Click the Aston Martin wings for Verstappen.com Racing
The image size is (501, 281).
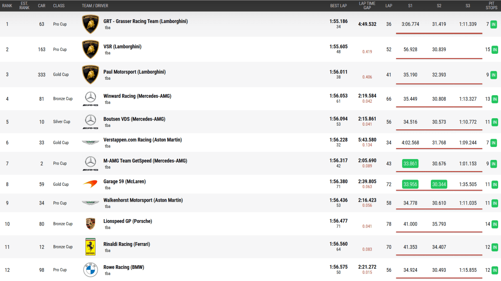click(x=91, y=143)
